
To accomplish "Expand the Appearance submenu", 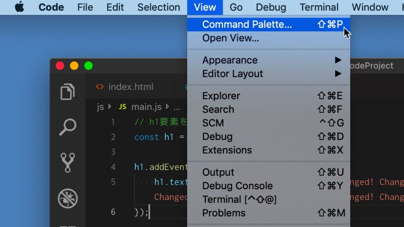I will pos(268,60).
